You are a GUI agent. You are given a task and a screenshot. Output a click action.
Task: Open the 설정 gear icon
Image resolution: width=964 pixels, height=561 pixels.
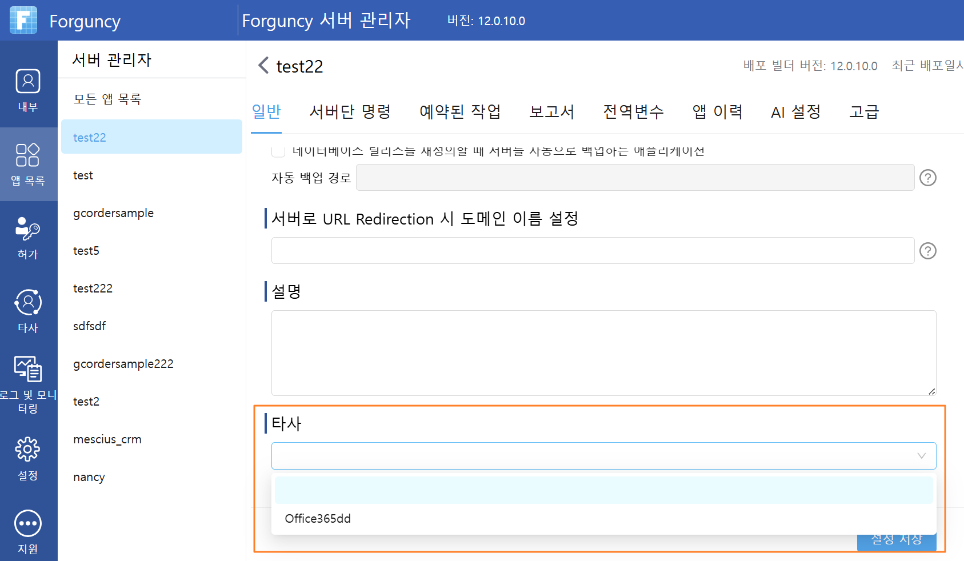[27, 450]
